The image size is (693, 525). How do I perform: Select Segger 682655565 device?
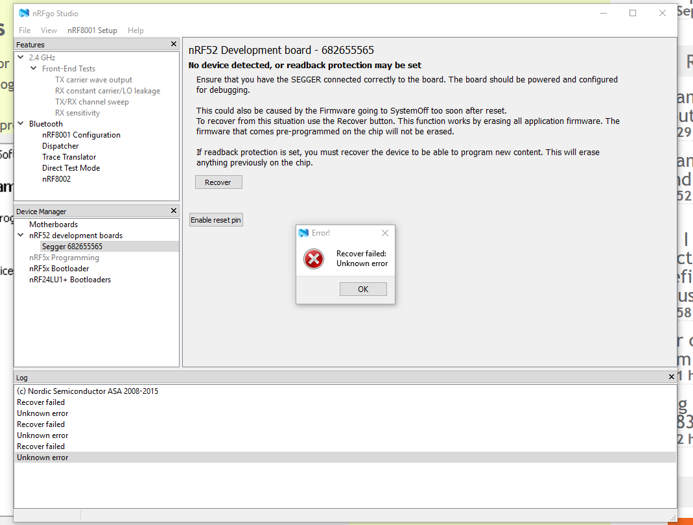pyautogui.click(x=72, y=247)
